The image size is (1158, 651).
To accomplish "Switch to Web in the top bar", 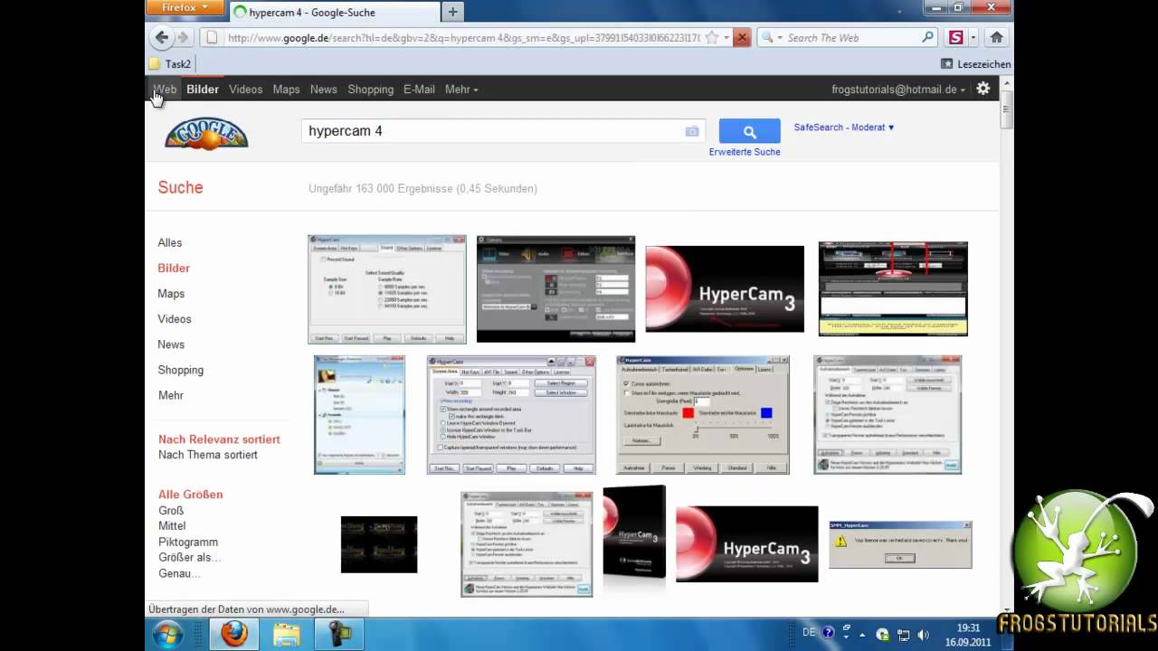I will tap(165, 90).
